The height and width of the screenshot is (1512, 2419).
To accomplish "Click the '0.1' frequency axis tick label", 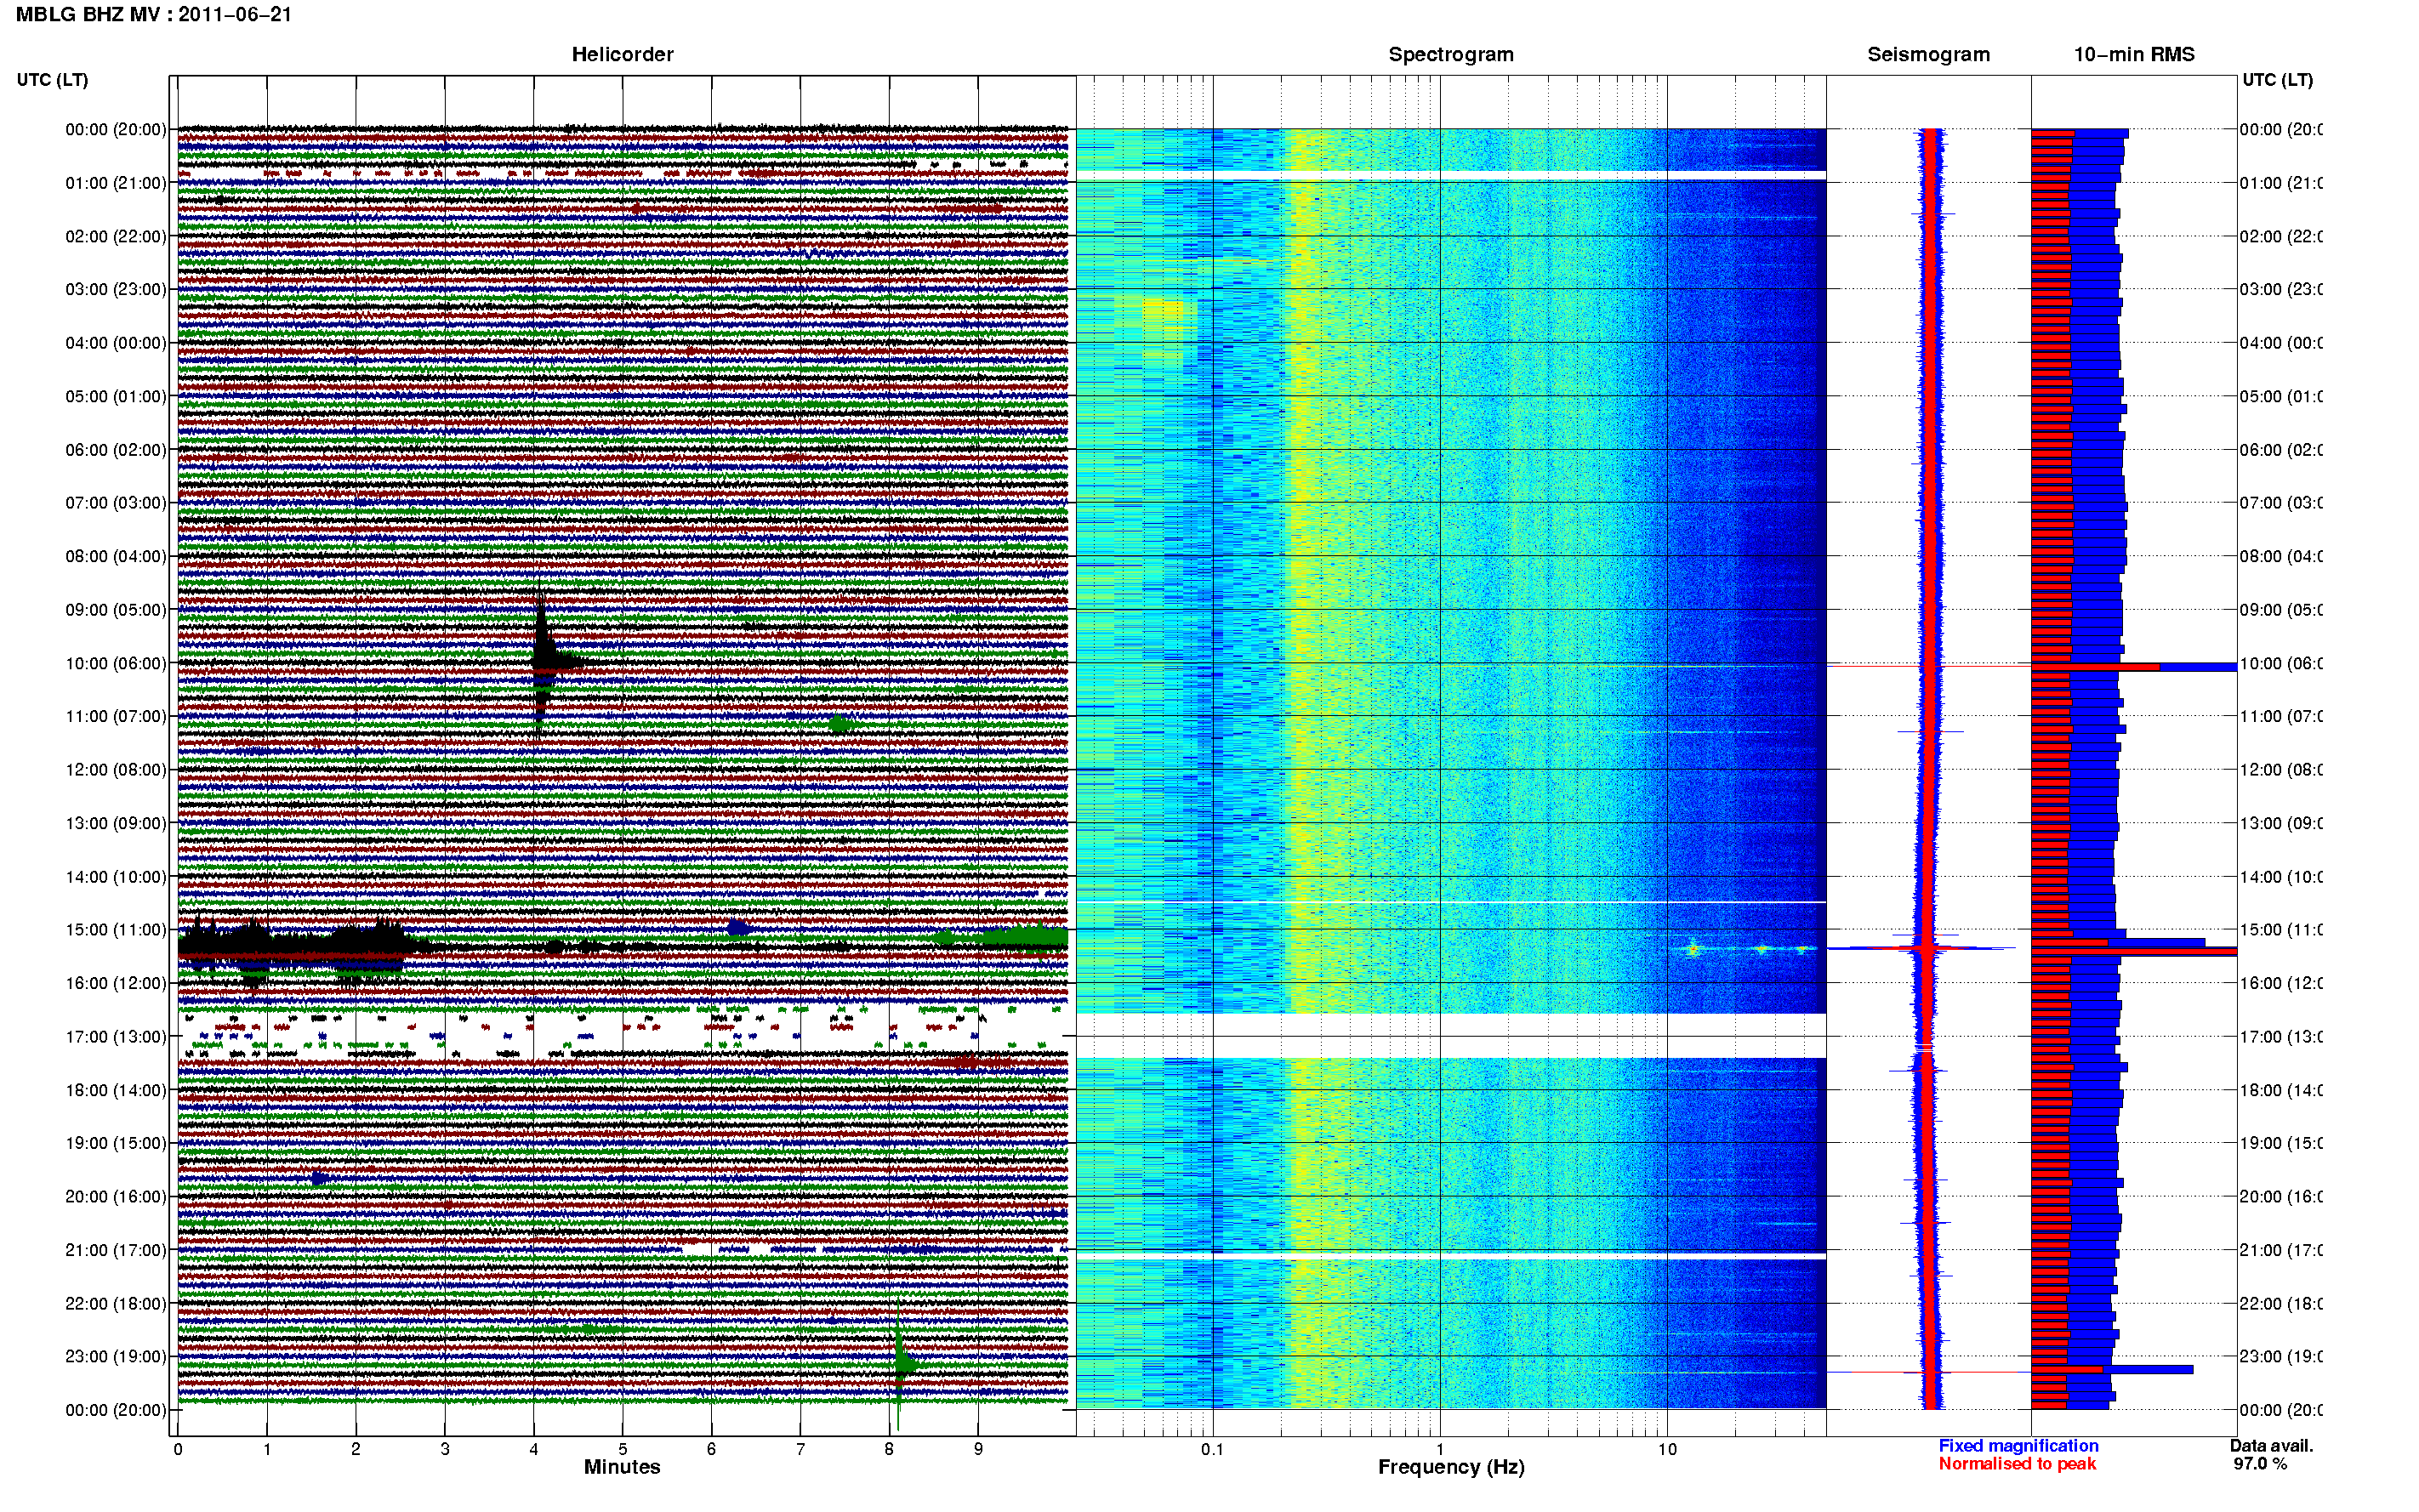I will pos(1212,1449).
